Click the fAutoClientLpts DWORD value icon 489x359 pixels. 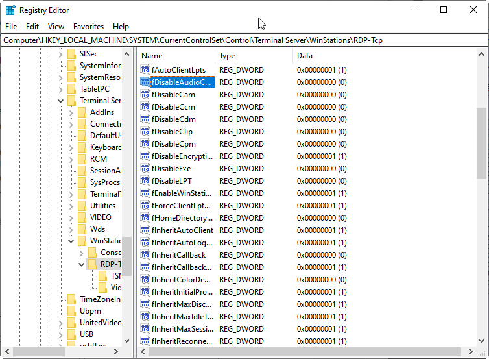coord(145,69)
